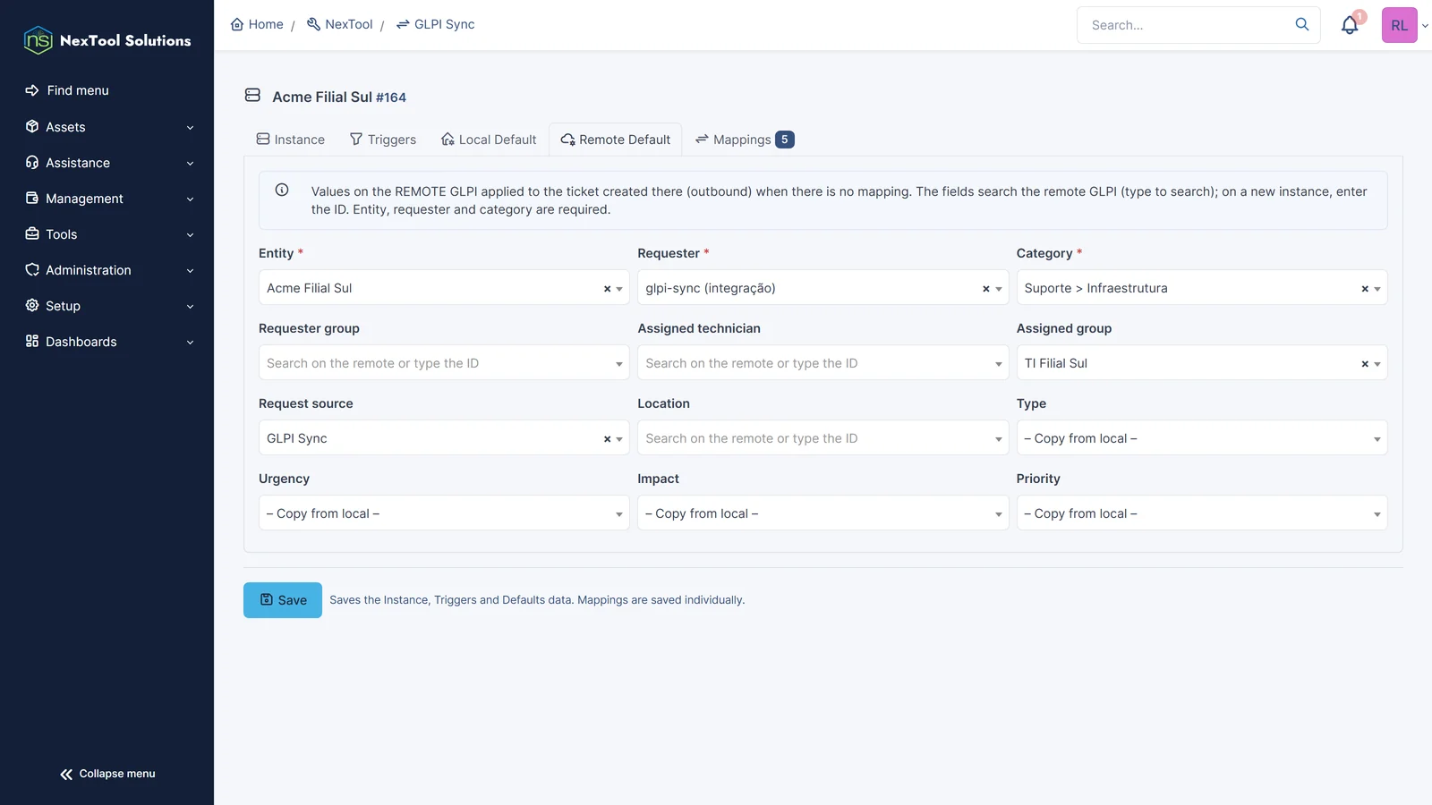Expand the Administration menu

click(x=107, y=270)
